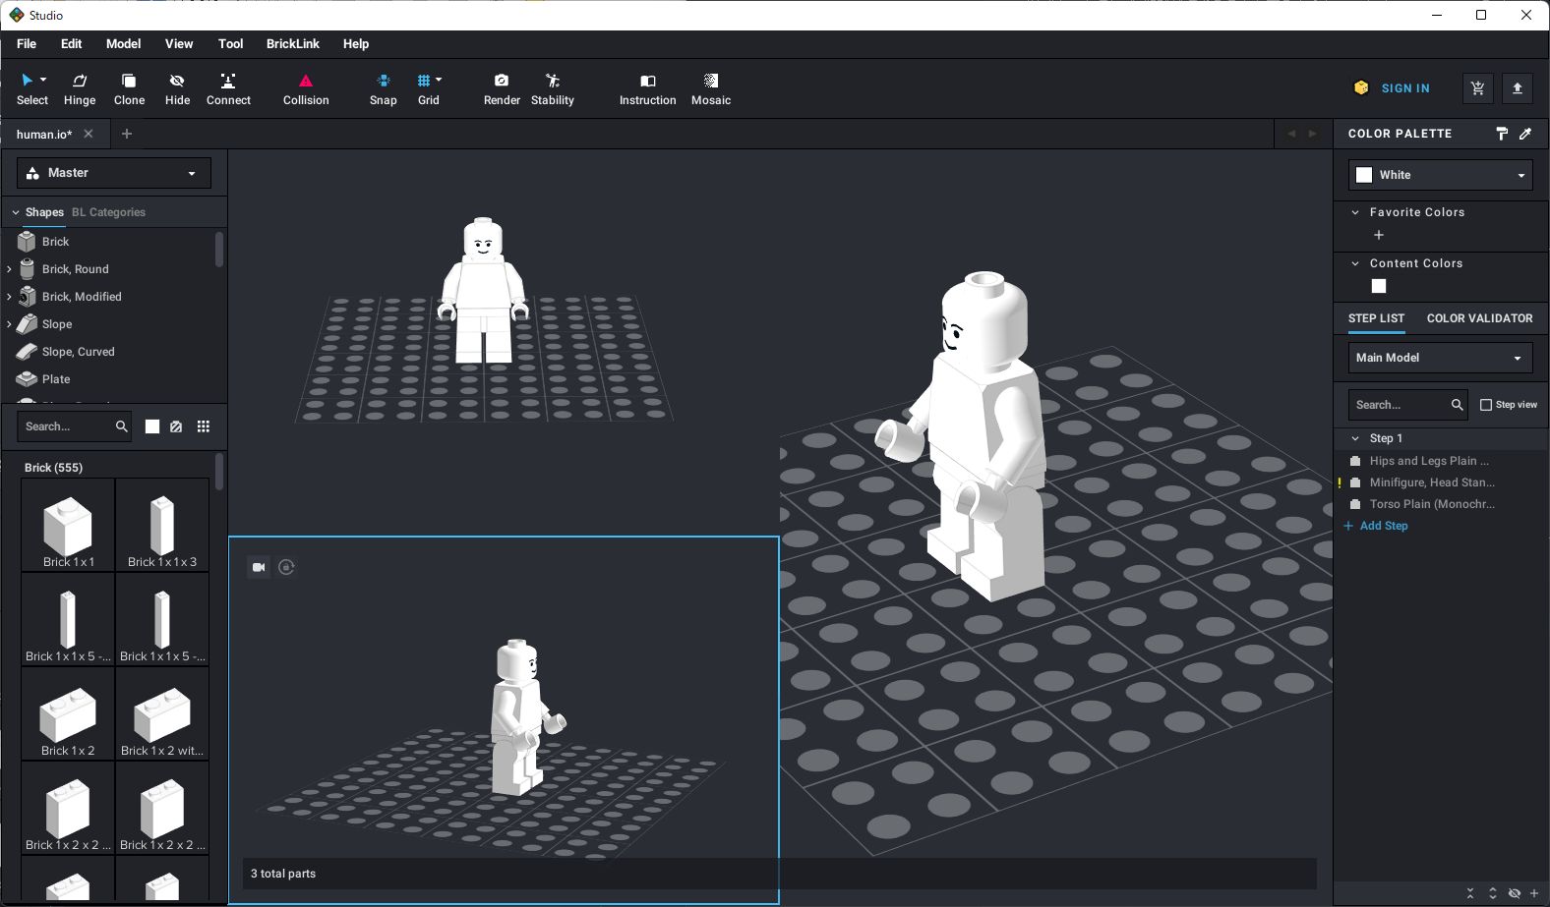
Task: Open the BrickLink menu
Action: [293, 43]
